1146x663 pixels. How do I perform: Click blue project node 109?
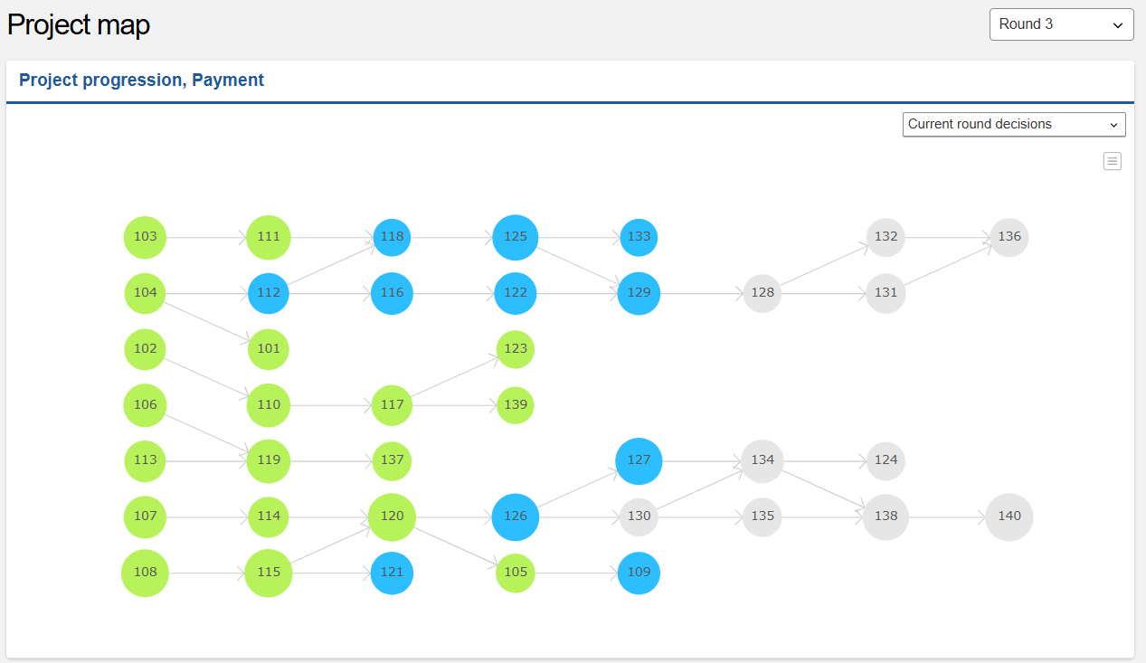[639, 573]
